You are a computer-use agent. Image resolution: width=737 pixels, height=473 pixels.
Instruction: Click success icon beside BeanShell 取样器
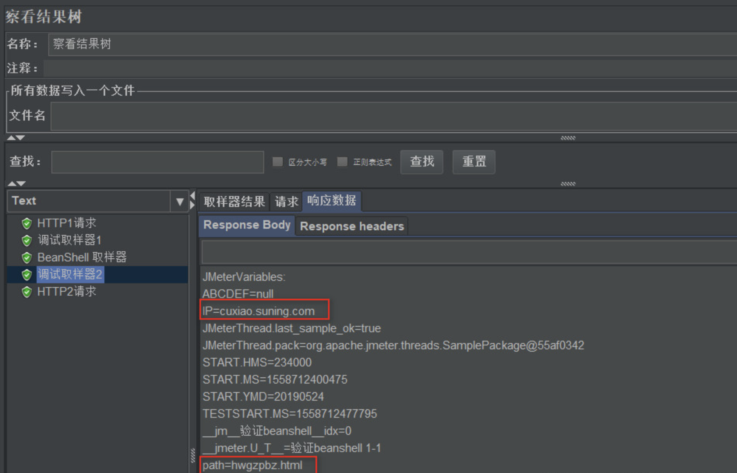[26, 258]
